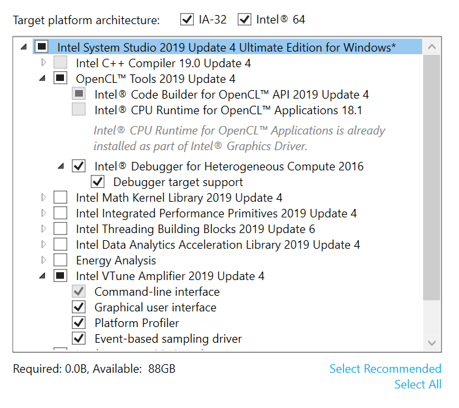Check the Intel Math Kernel Library checkbox
Screen dimensions: 459x408
(60, 197)
